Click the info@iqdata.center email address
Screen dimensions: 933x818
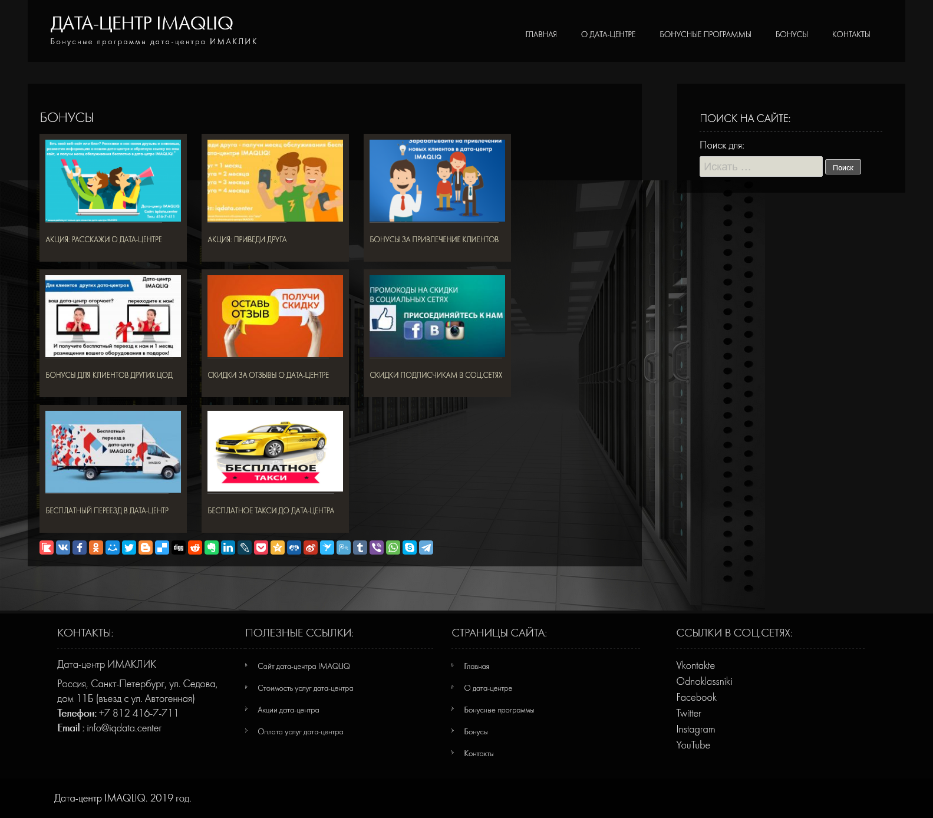(124, 728)
